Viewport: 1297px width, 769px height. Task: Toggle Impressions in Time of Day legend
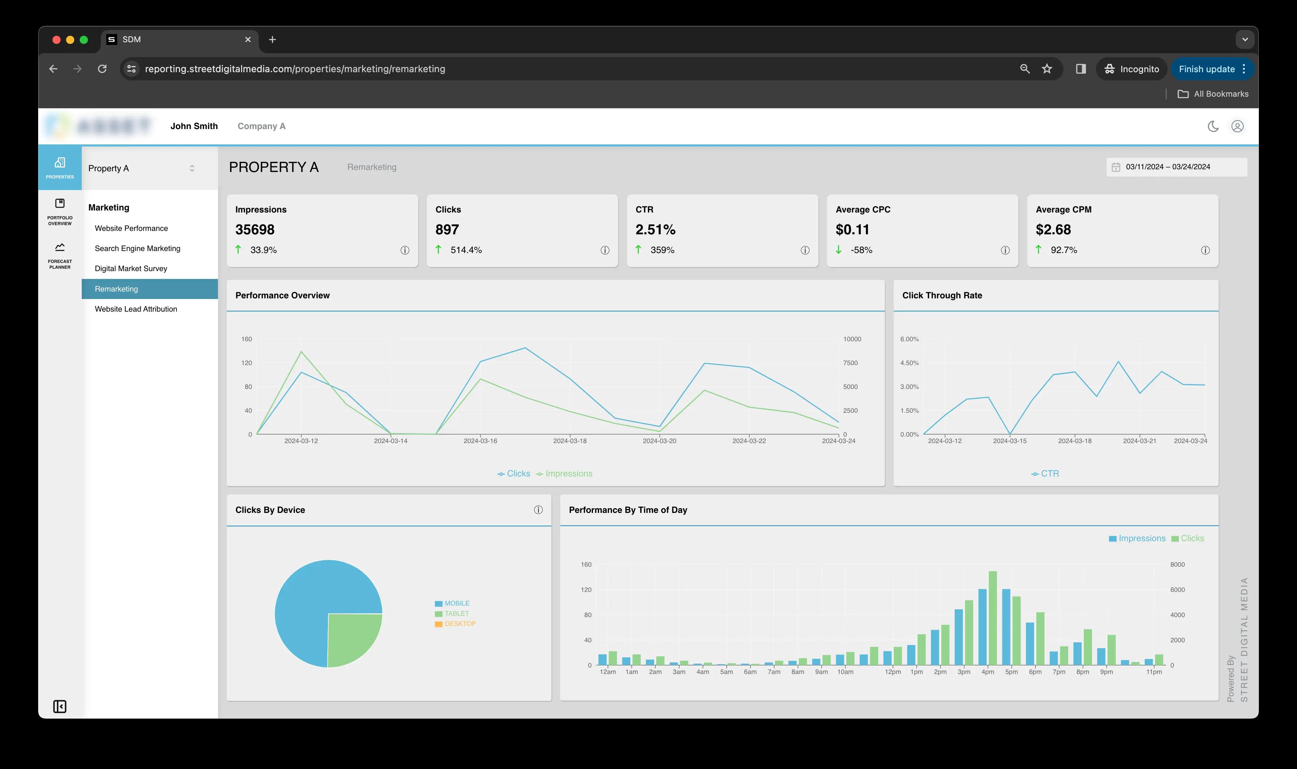pos(1137,538)
